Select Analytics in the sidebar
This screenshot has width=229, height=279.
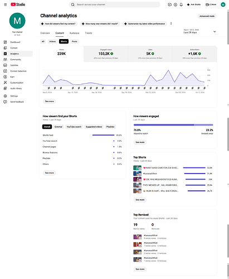(x=17, y=54)
